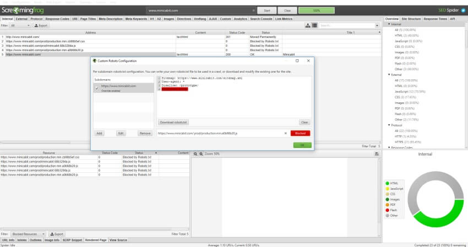468x247 pixels.
Task: Switch to tree view icon in top toolbar
Action: coord(308,26)
